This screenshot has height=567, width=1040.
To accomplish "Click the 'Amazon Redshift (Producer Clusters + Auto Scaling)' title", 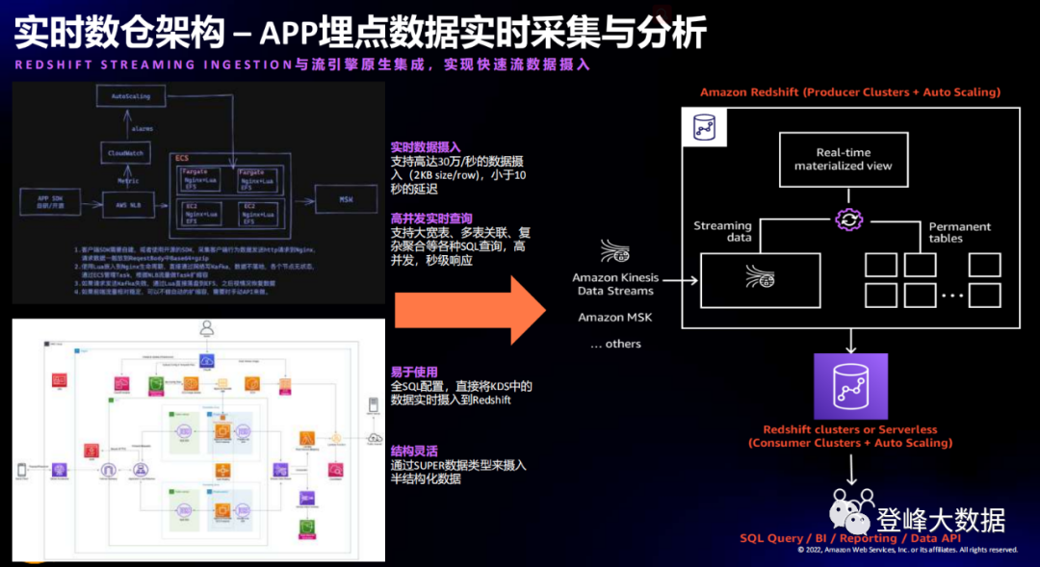I will [850, 92].
